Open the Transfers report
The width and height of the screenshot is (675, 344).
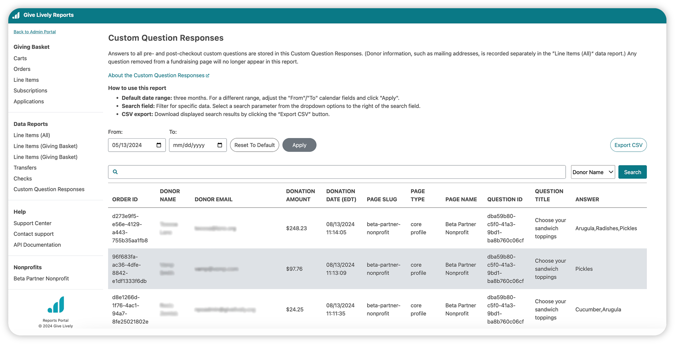25,168
